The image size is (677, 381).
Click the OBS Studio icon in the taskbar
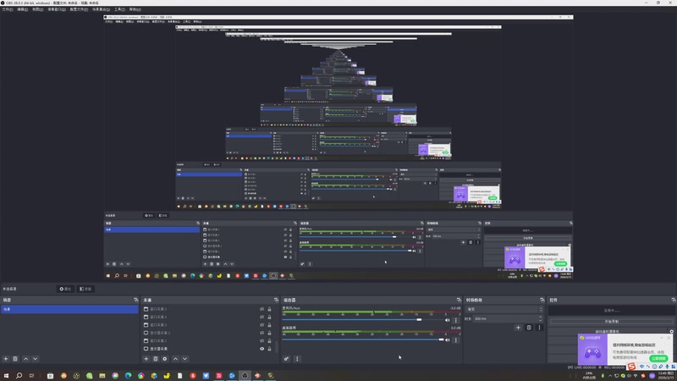click(x=245, y=375)
